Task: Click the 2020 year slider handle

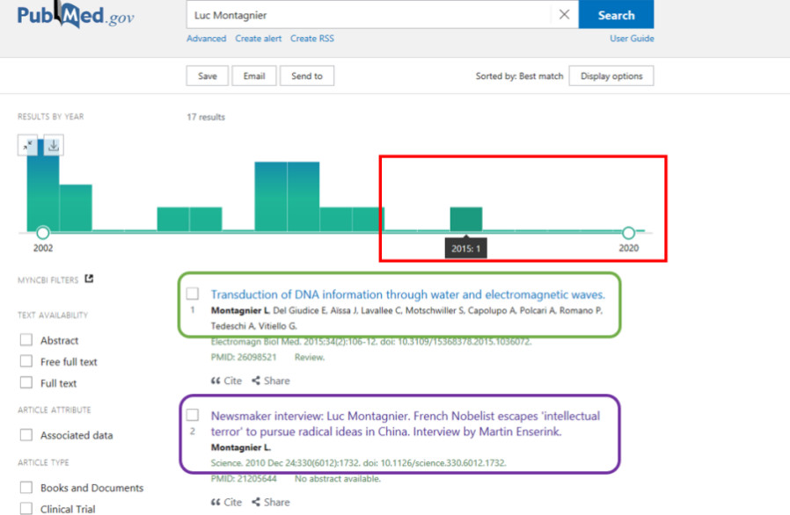Action: point(628,233)
